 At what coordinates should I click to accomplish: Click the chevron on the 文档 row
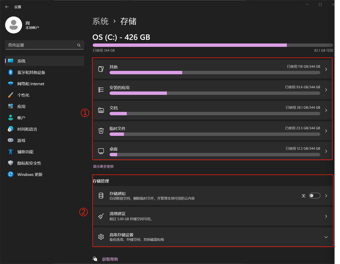(x=326, y=110)
